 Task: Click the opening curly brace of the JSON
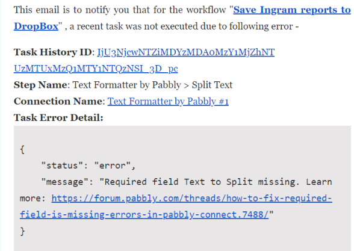point(22,150)
